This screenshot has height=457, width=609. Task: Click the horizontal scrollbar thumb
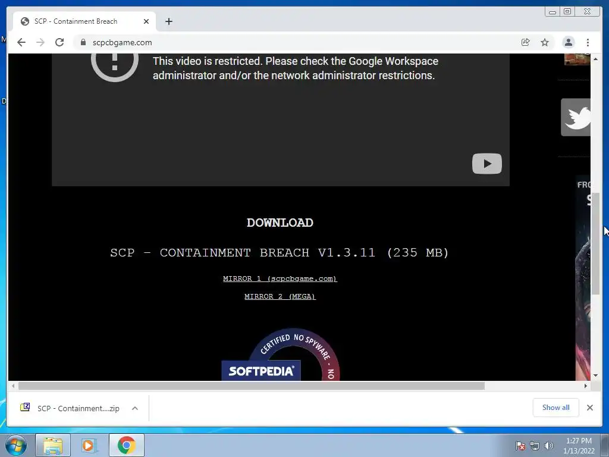click(252, 386)
